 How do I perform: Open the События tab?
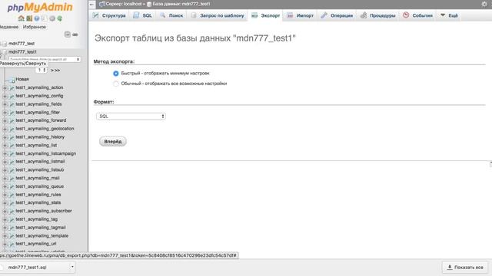click(417, 15)
